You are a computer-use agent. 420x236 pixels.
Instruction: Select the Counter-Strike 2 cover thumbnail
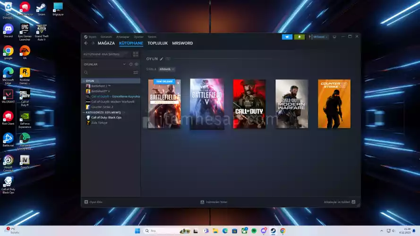point(334,103)
